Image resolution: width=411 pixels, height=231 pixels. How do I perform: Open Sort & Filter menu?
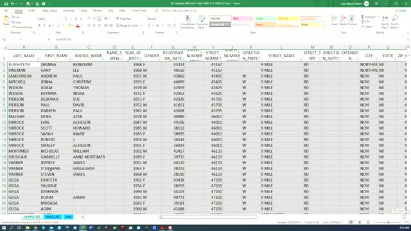[x=385, y=22]
